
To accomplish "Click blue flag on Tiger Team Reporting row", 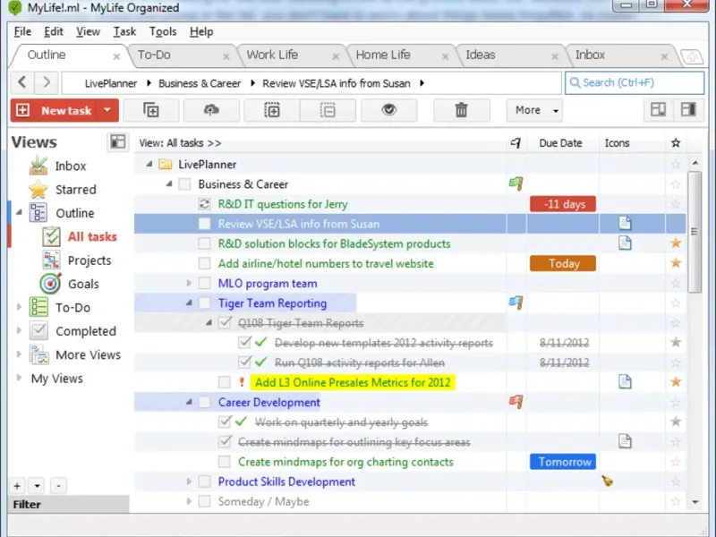I will [x=516, y=303].
